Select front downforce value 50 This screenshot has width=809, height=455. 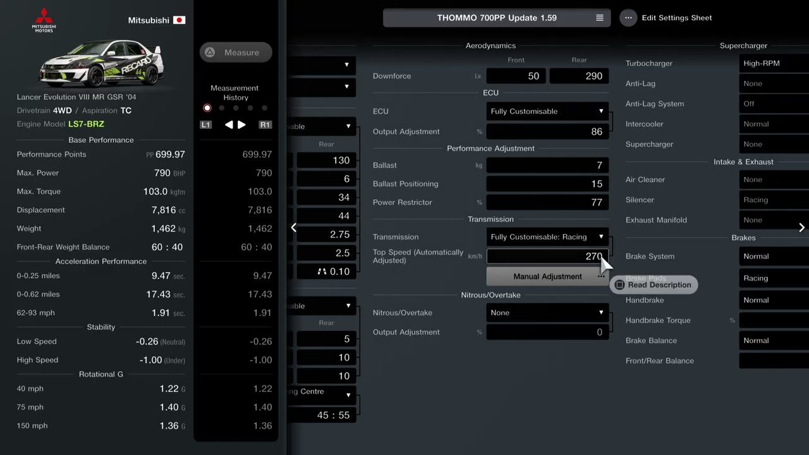coord(516,76)
